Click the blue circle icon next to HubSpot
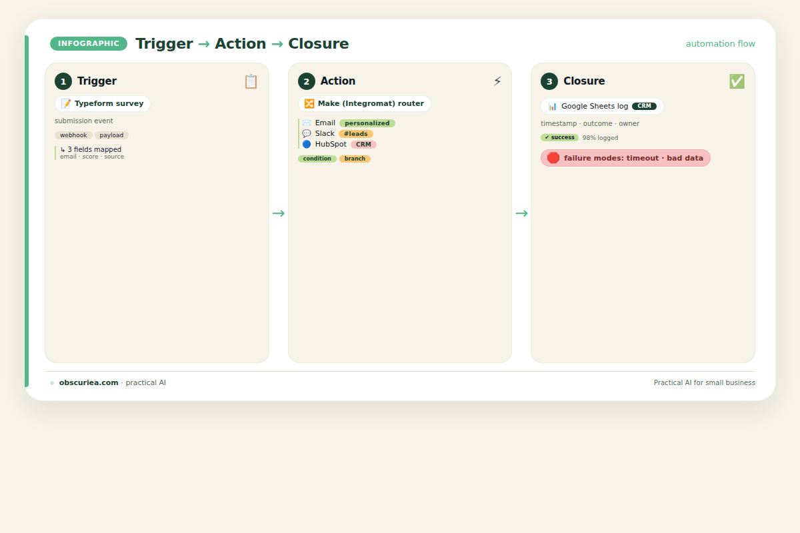800x533 pixels. point(307,145)
